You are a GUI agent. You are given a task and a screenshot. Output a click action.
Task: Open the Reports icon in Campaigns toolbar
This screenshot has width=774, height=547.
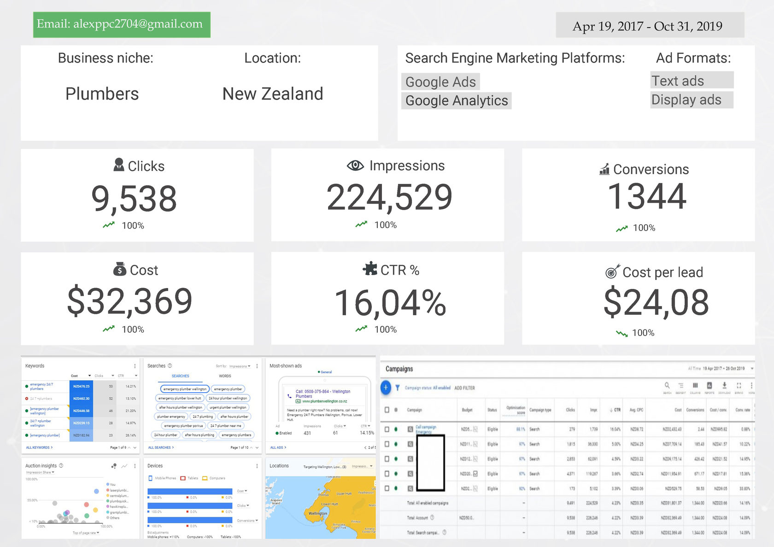point(709,385)
